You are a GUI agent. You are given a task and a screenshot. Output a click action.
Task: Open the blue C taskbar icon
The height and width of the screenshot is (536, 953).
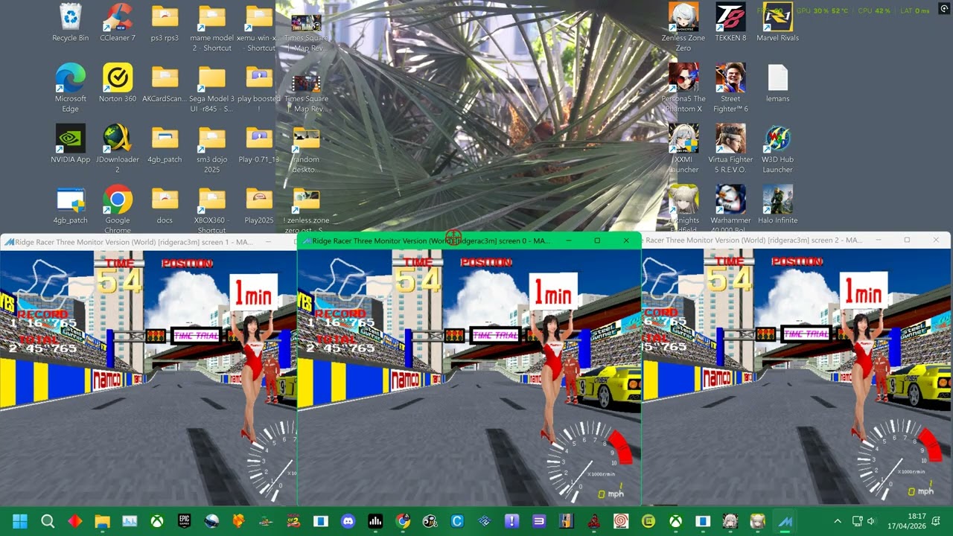(x=457, y=521)
